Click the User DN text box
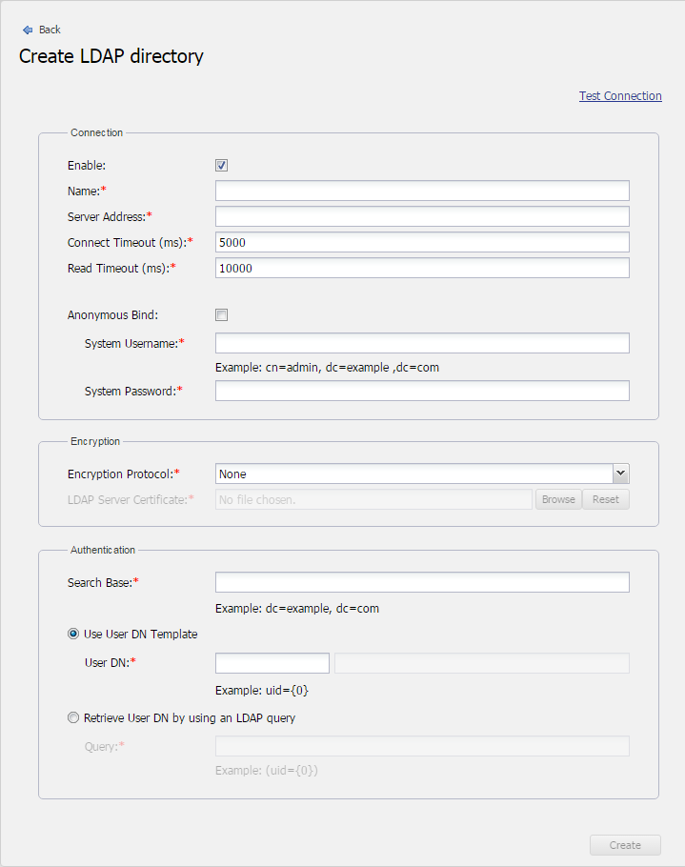 272,663
